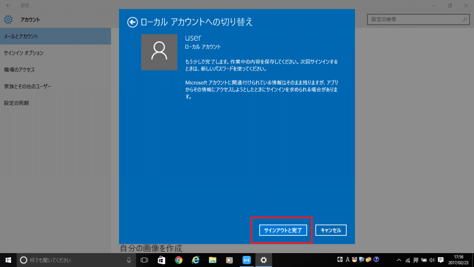Cancel the local account switch

[x=331, y=230]
